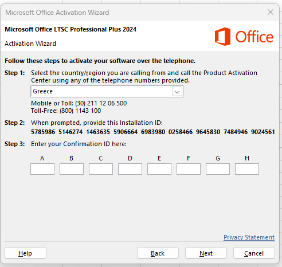
Task: Focus Confirmation ID field D
Action: click(130, 169)
